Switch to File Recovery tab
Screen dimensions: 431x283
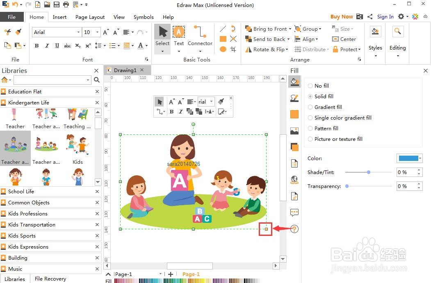click(x=50, y=278)
